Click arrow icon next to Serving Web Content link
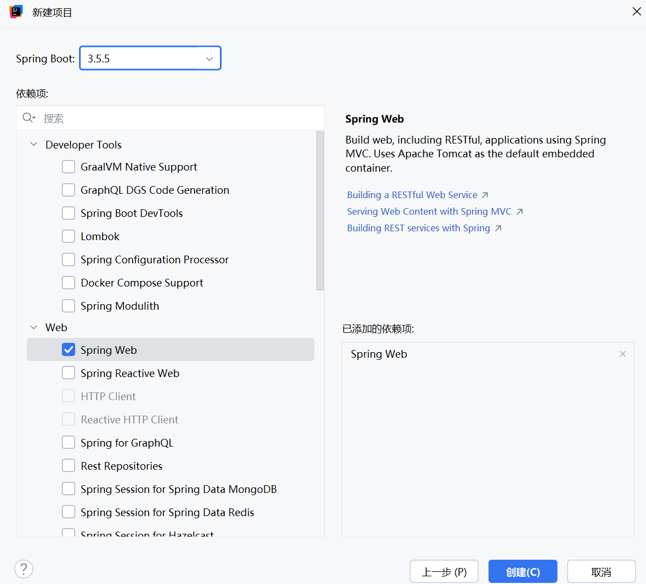Viewport: 646px width, 584px height. [519, 211]
